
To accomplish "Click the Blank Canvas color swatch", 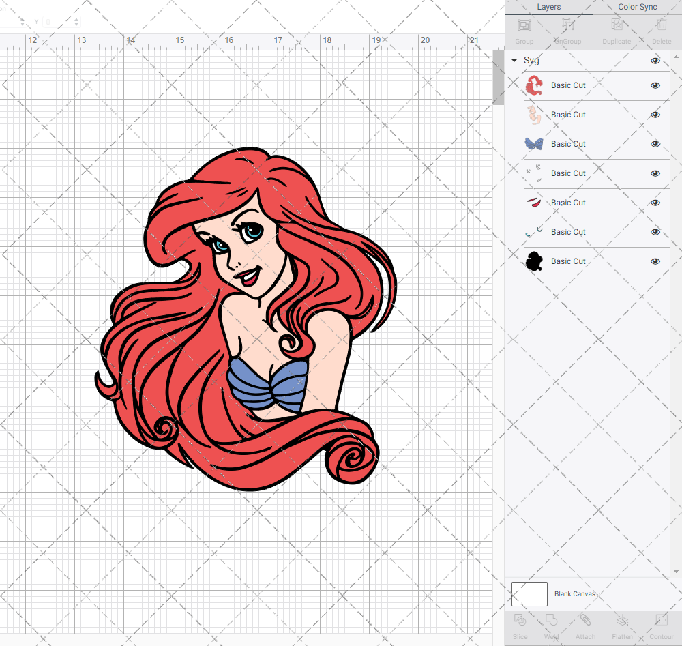I will (529, 593).
